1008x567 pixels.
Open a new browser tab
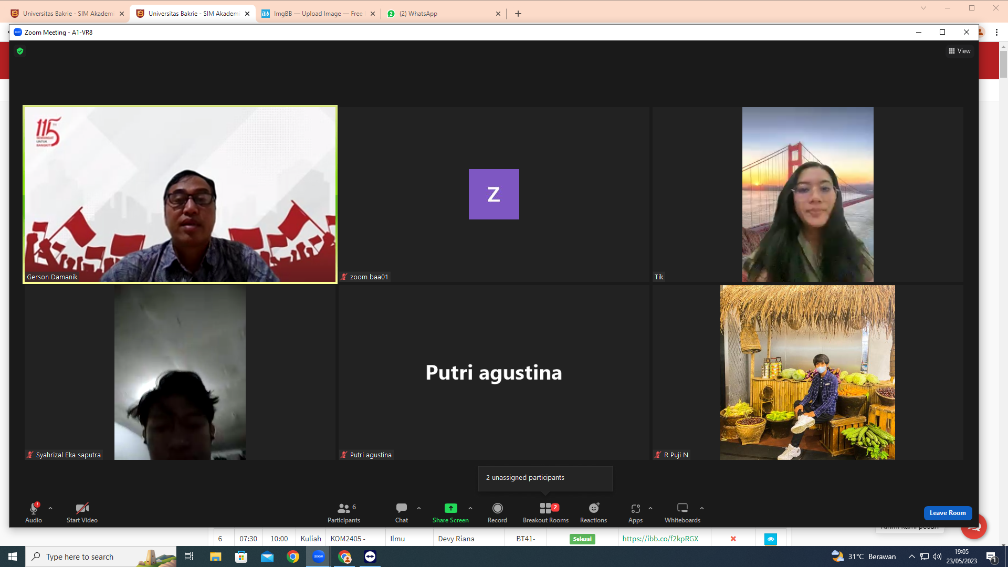click(x=518, y=14)
